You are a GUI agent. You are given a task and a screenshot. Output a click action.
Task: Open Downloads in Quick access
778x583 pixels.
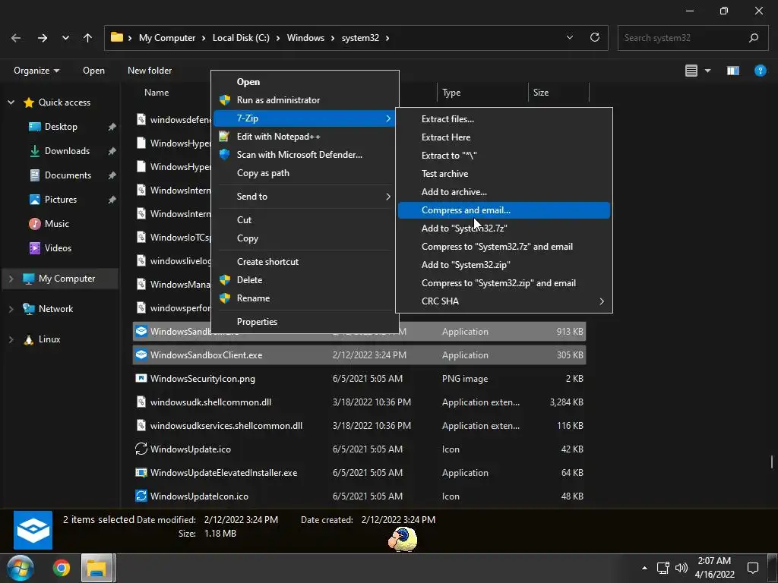coord(67,151)
